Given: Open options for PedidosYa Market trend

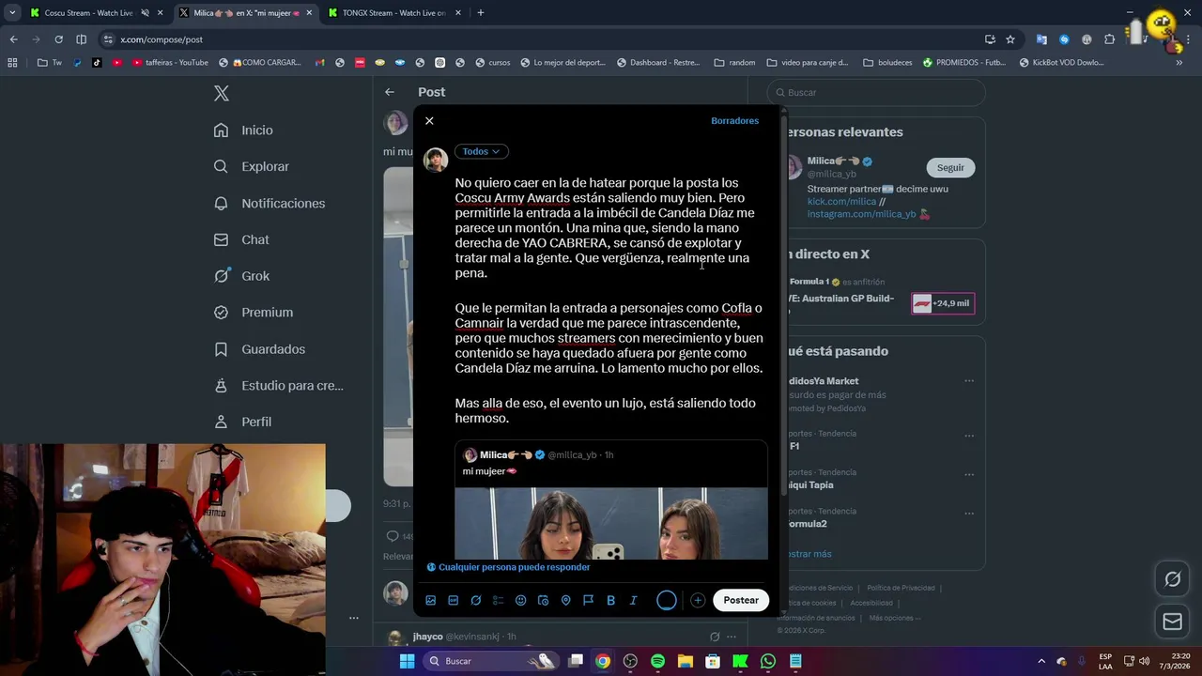Looking at the screenshot, I should coord(969,381).
